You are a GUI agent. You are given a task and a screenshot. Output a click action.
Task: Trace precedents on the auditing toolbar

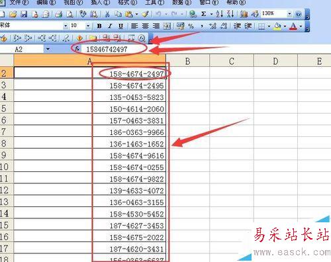[x=17, y=38]
